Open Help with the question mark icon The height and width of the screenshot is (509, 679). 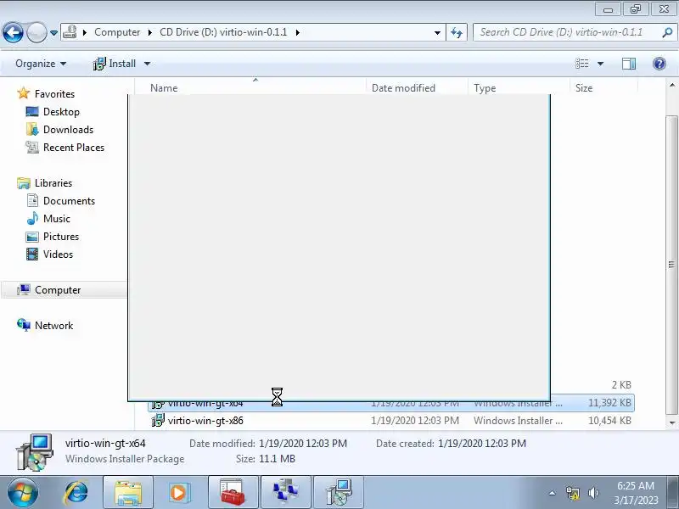(x=659, y=64)
